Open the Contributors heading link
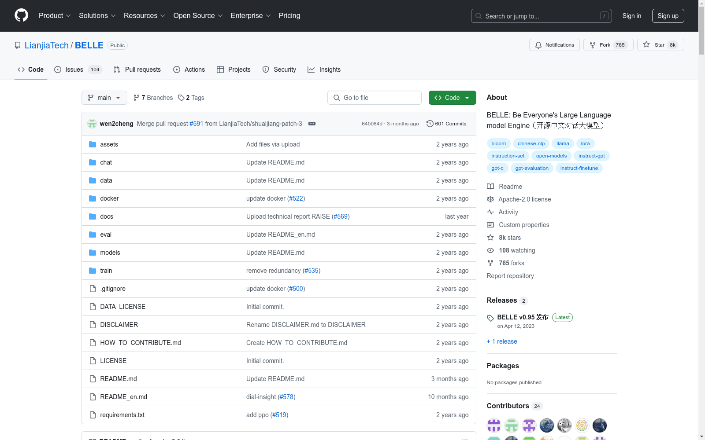705x440 pixels. 514,406
